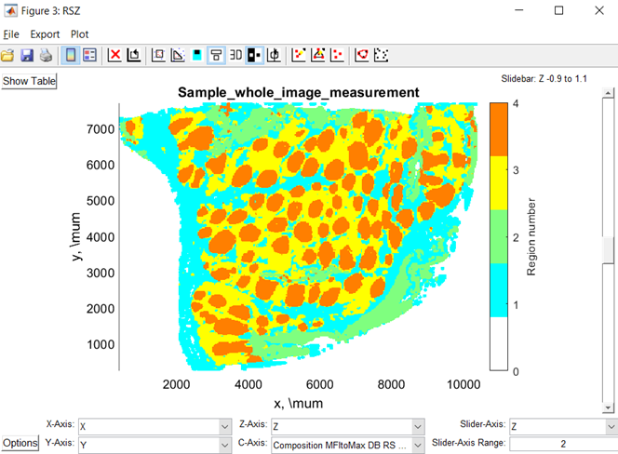Click the orange region 4 colorbar segment

[x=499, y=129]
